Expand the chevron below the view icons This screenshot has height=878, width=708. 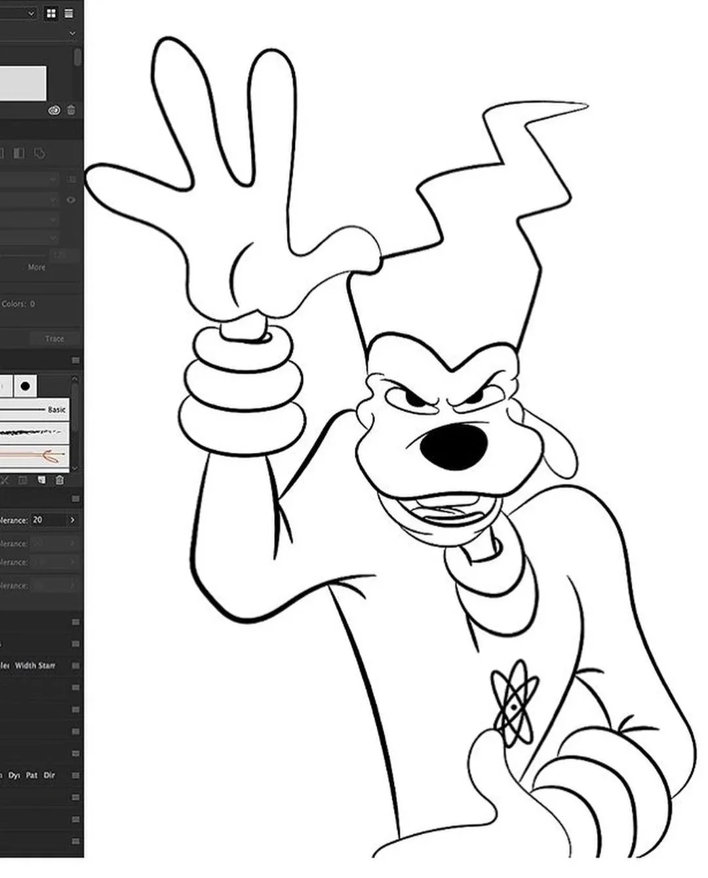72,33
